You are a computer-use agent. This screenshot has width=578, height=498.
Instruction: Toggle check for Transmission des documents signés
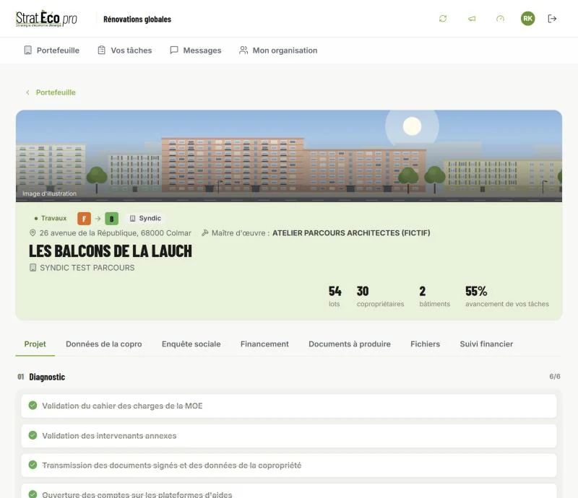pos(33,465)
